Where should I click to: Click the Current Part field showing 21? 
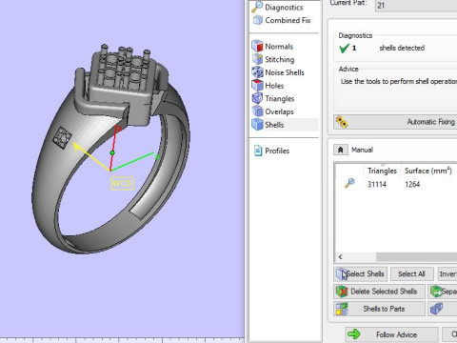coord(416,6)
